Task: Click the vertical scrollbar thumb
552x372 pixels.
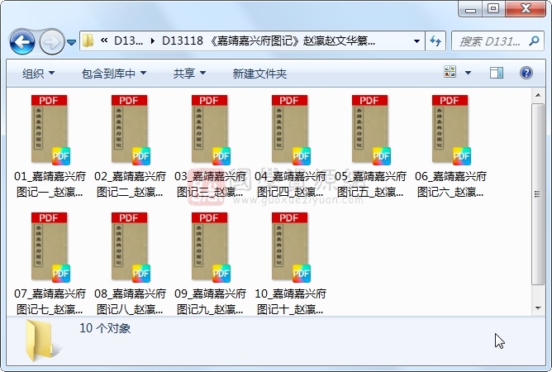Action: pos(538,193)
